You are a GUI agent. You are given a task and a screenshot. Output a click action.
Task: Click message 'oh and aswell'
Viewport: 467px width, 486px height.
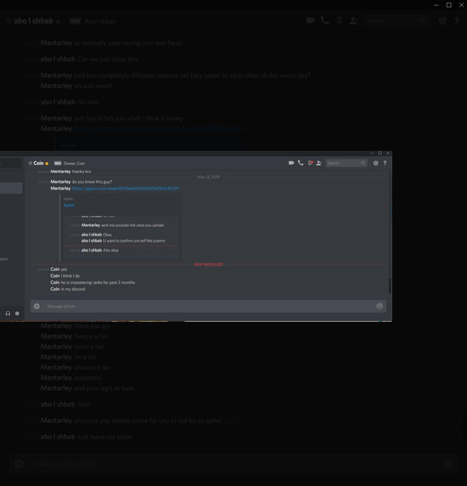(93, 86)
